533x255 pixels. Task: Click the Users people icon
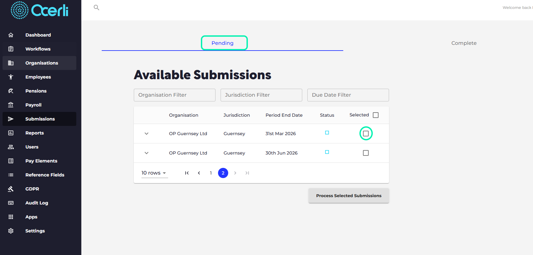click(11, 147)
